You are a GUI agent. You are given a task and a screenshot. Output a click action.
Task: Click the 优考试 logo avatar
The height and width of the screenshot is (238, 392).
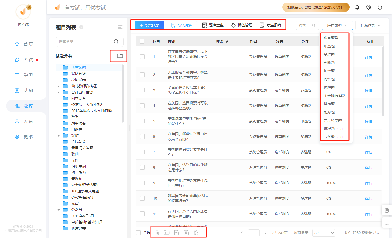[23, 12]
